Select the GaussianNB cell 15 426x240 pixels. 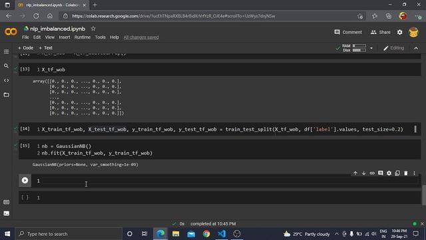point(220,149)
